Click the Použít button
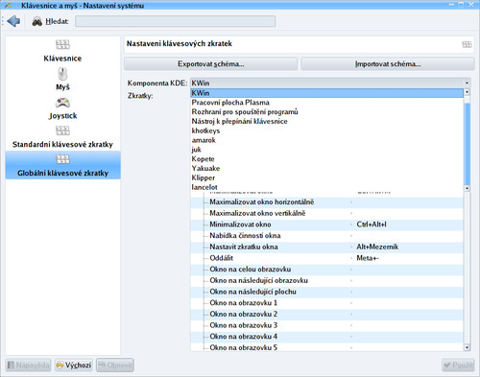The height and width of the screenshot is (377, 480). tap(458, 365)
